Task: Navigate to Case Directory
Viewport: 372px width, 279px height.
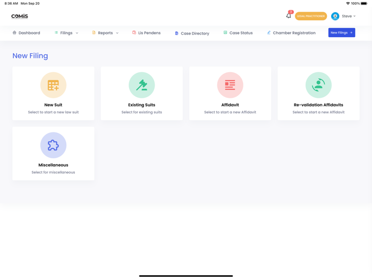Action: 192,33
